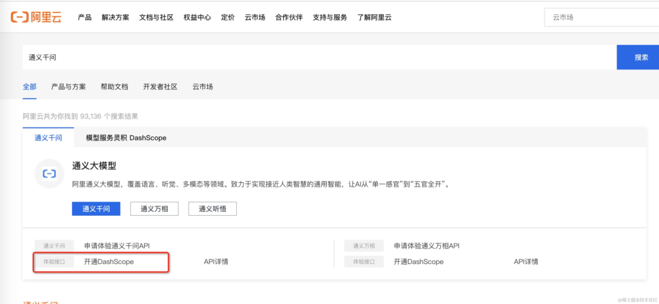The height and width of the screenshot is (304, 659).
Task: Click the highlighted 开通DashScope link
Action: click(109, 261)
